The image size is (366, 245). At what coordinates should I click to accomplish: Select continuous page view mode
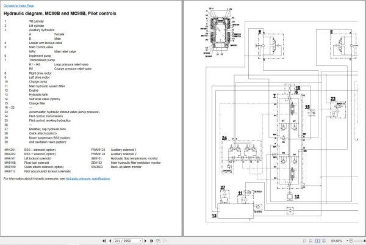(x=310, y=241)
